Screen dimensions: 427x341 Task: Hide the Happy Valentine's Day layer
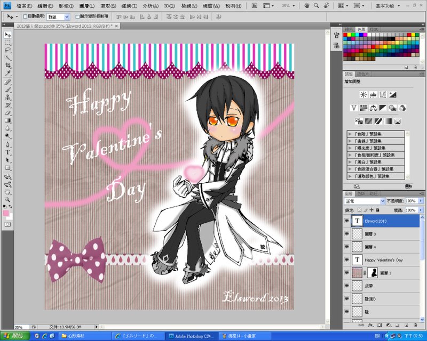(346, 259)
